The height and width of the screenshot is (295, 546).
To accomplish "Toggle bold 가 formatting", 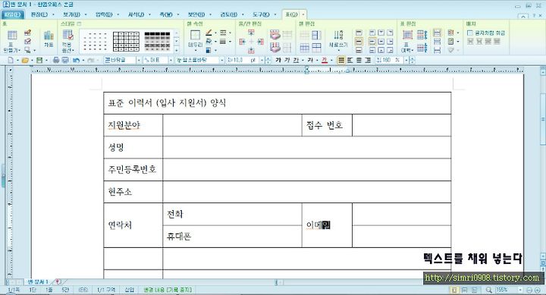I will 278,60.
